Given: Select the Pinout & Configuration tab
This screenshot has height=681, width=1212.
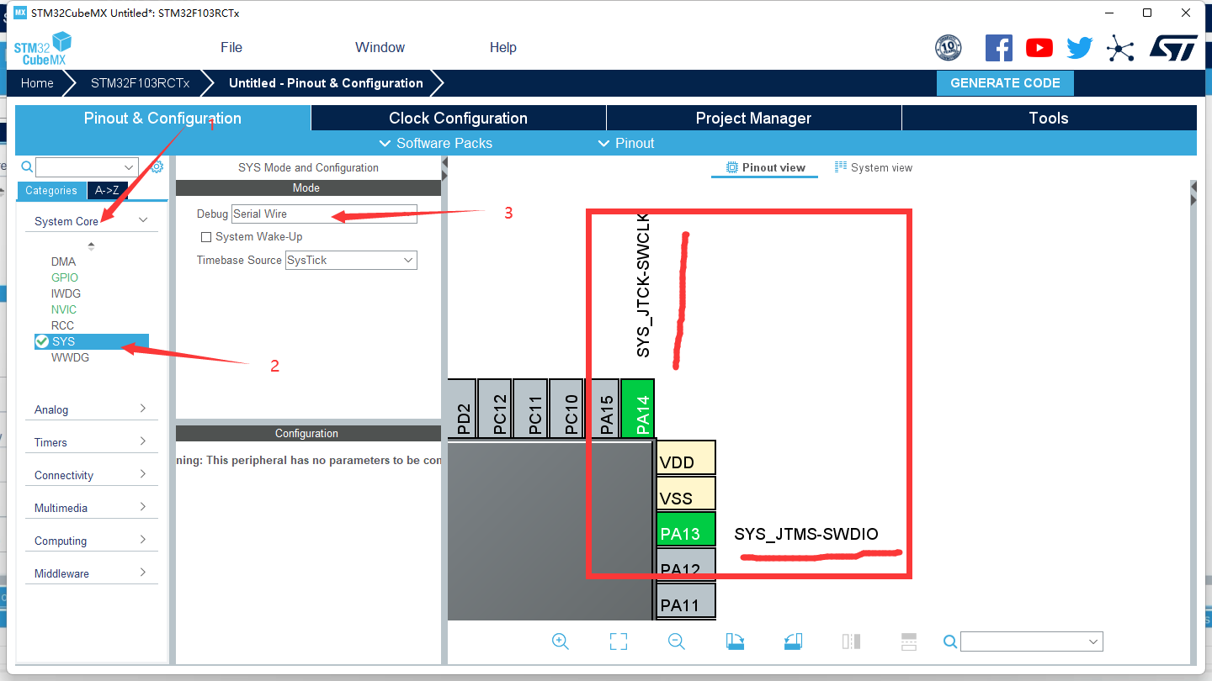Looking at the screenshot, I should pyautogui.click(x=162, y=118).
